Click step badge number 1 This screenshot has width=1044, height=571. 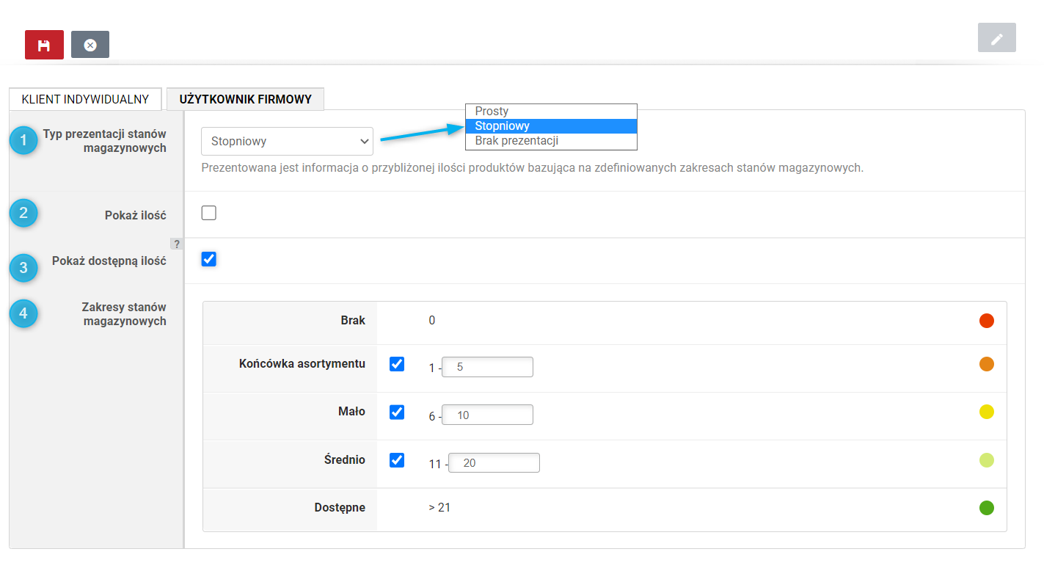coord(23,140)
